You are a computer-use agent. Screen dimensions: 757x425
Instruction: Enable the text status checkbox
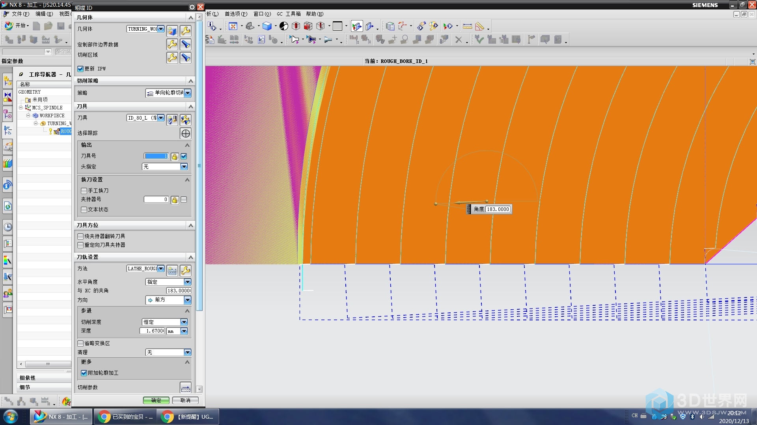coord(84,210)
